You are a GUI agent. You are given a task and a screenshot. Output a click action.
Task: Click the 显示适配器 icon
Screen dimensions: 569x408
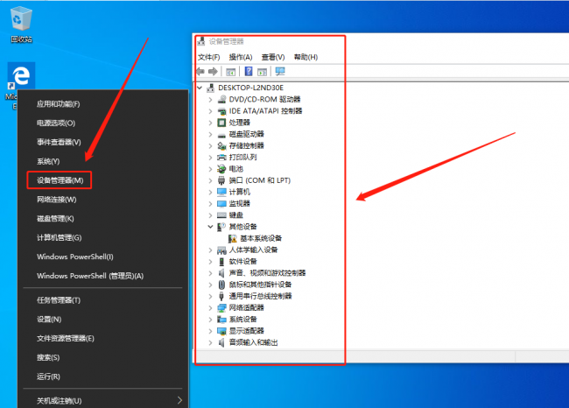[221, 331]
